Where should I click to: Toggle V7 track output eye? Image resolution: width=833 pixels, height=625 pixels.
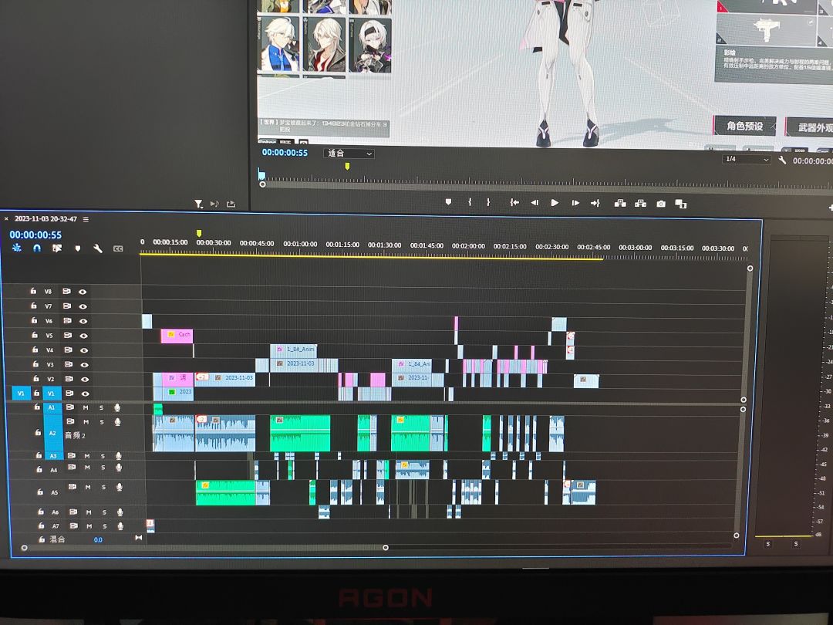(83, 306)
